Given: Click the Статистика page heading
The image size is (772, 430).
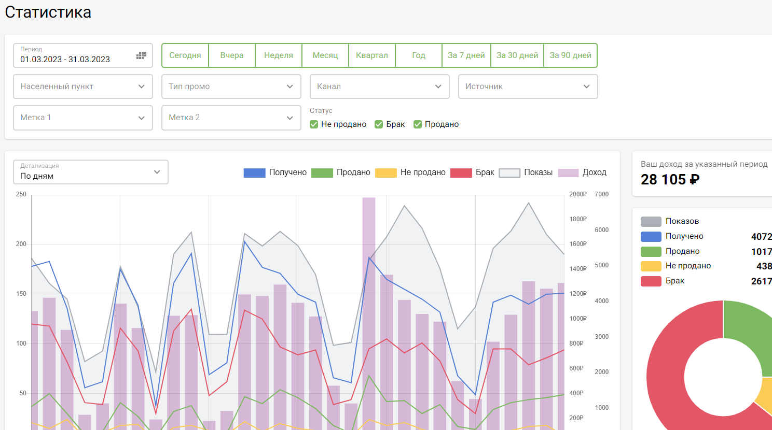Looking at the screenshot, I should pyautogui.click(x=48, y=12).
